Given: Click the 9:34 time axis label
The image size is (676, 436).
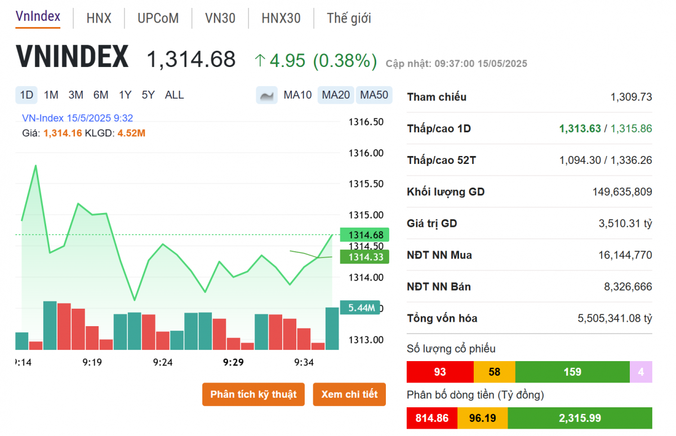Looking at the screenshot, I should pos(304,362).
